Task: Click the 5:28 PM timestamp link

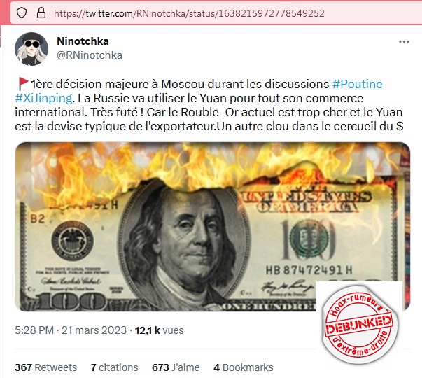Action: tap(34, 330)
